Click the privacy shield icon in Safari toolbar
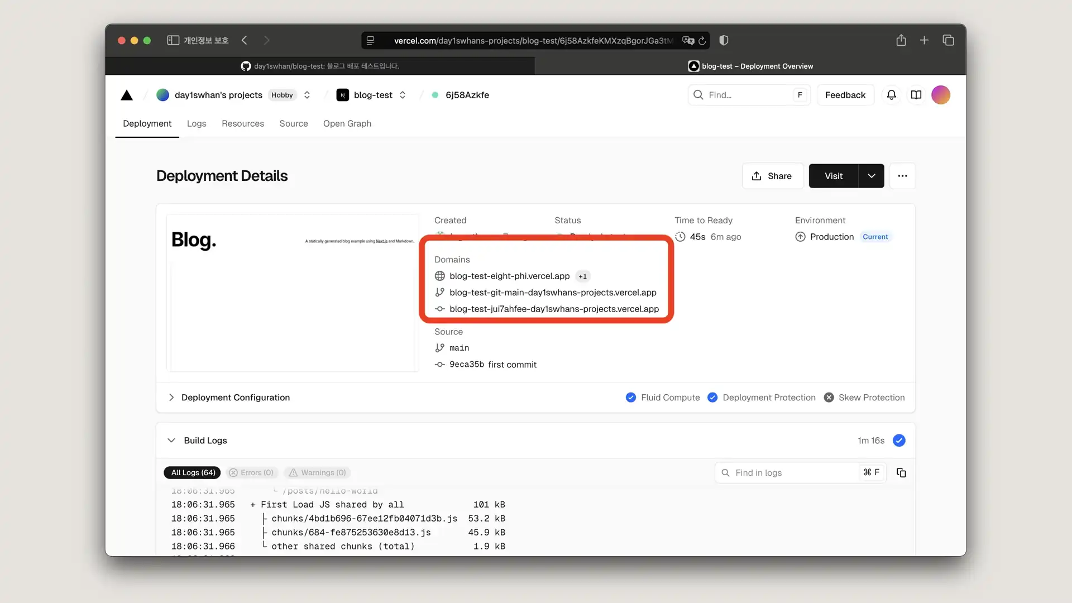This screenshot has width=1072, height=603. click(x=724, y=40)
